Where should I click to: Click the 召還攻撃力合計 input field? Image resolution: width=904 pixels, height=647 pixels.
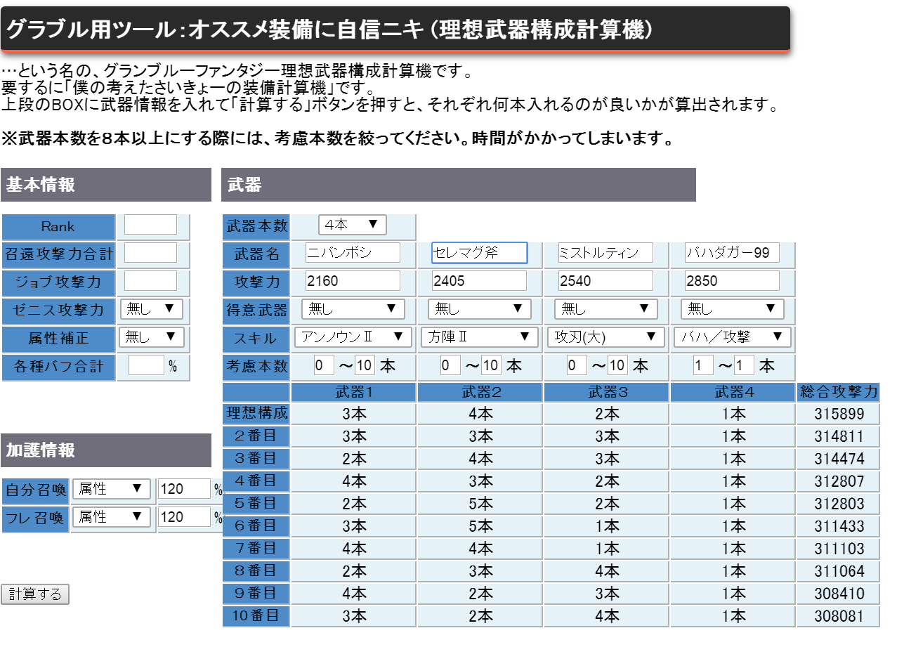click(x=151, y=253)
